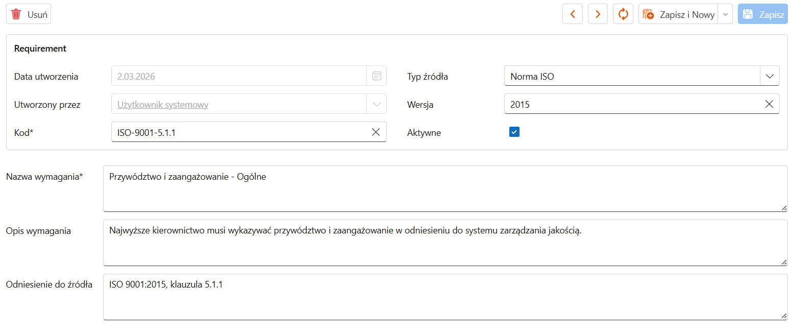Screen dimensions: 791x332
Task: Click into the Opis wymagania text area
Action: [x=446, y=243]
